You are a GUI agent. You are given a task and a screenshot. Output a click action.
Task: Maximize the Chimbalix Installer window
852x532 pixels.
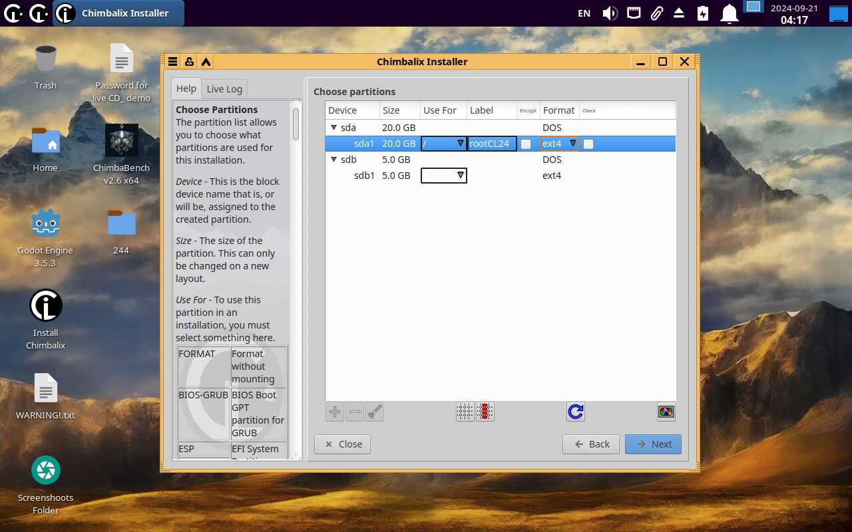click(662, 62)
